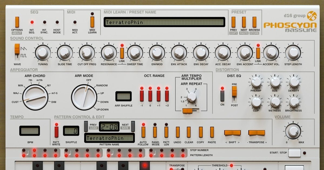This screenshot has width=324, height=170.
Task: Click the BPM tempo display
Action: [30, 131]
